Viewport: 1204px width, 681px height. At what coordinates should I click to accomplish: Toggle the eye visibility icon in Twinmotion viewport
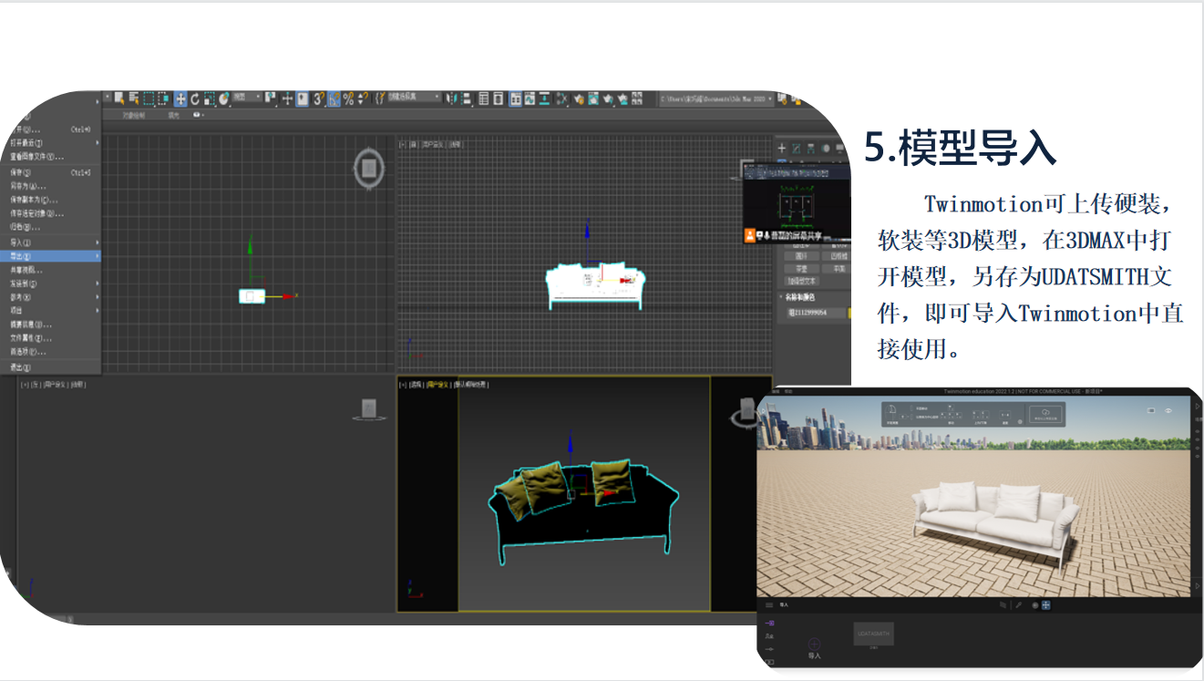tap(1168, 410)
